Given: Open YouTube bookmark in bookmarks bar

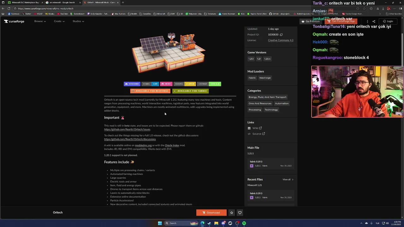Looking at the screenshot, I should pos(62,14).
